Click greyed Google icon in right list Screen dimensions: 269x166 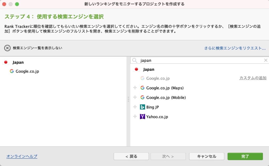tap(142, 78)
